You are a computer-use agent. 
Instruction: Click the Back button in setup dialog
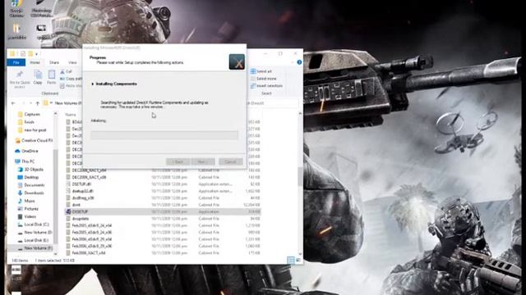click(178, 162)
